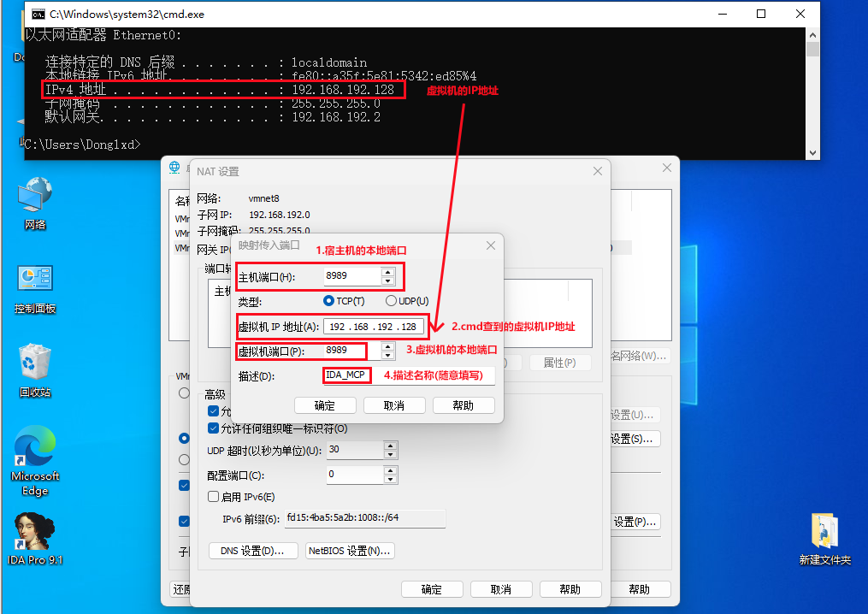Click the cmd.exe title bar icon
Viewport: 868px width, 614px height.
click(x=38, y=14)
